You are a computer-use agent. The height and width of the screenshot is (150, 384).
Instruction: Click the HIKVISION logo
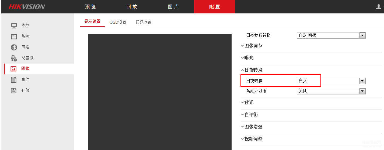tap(27, 7)
